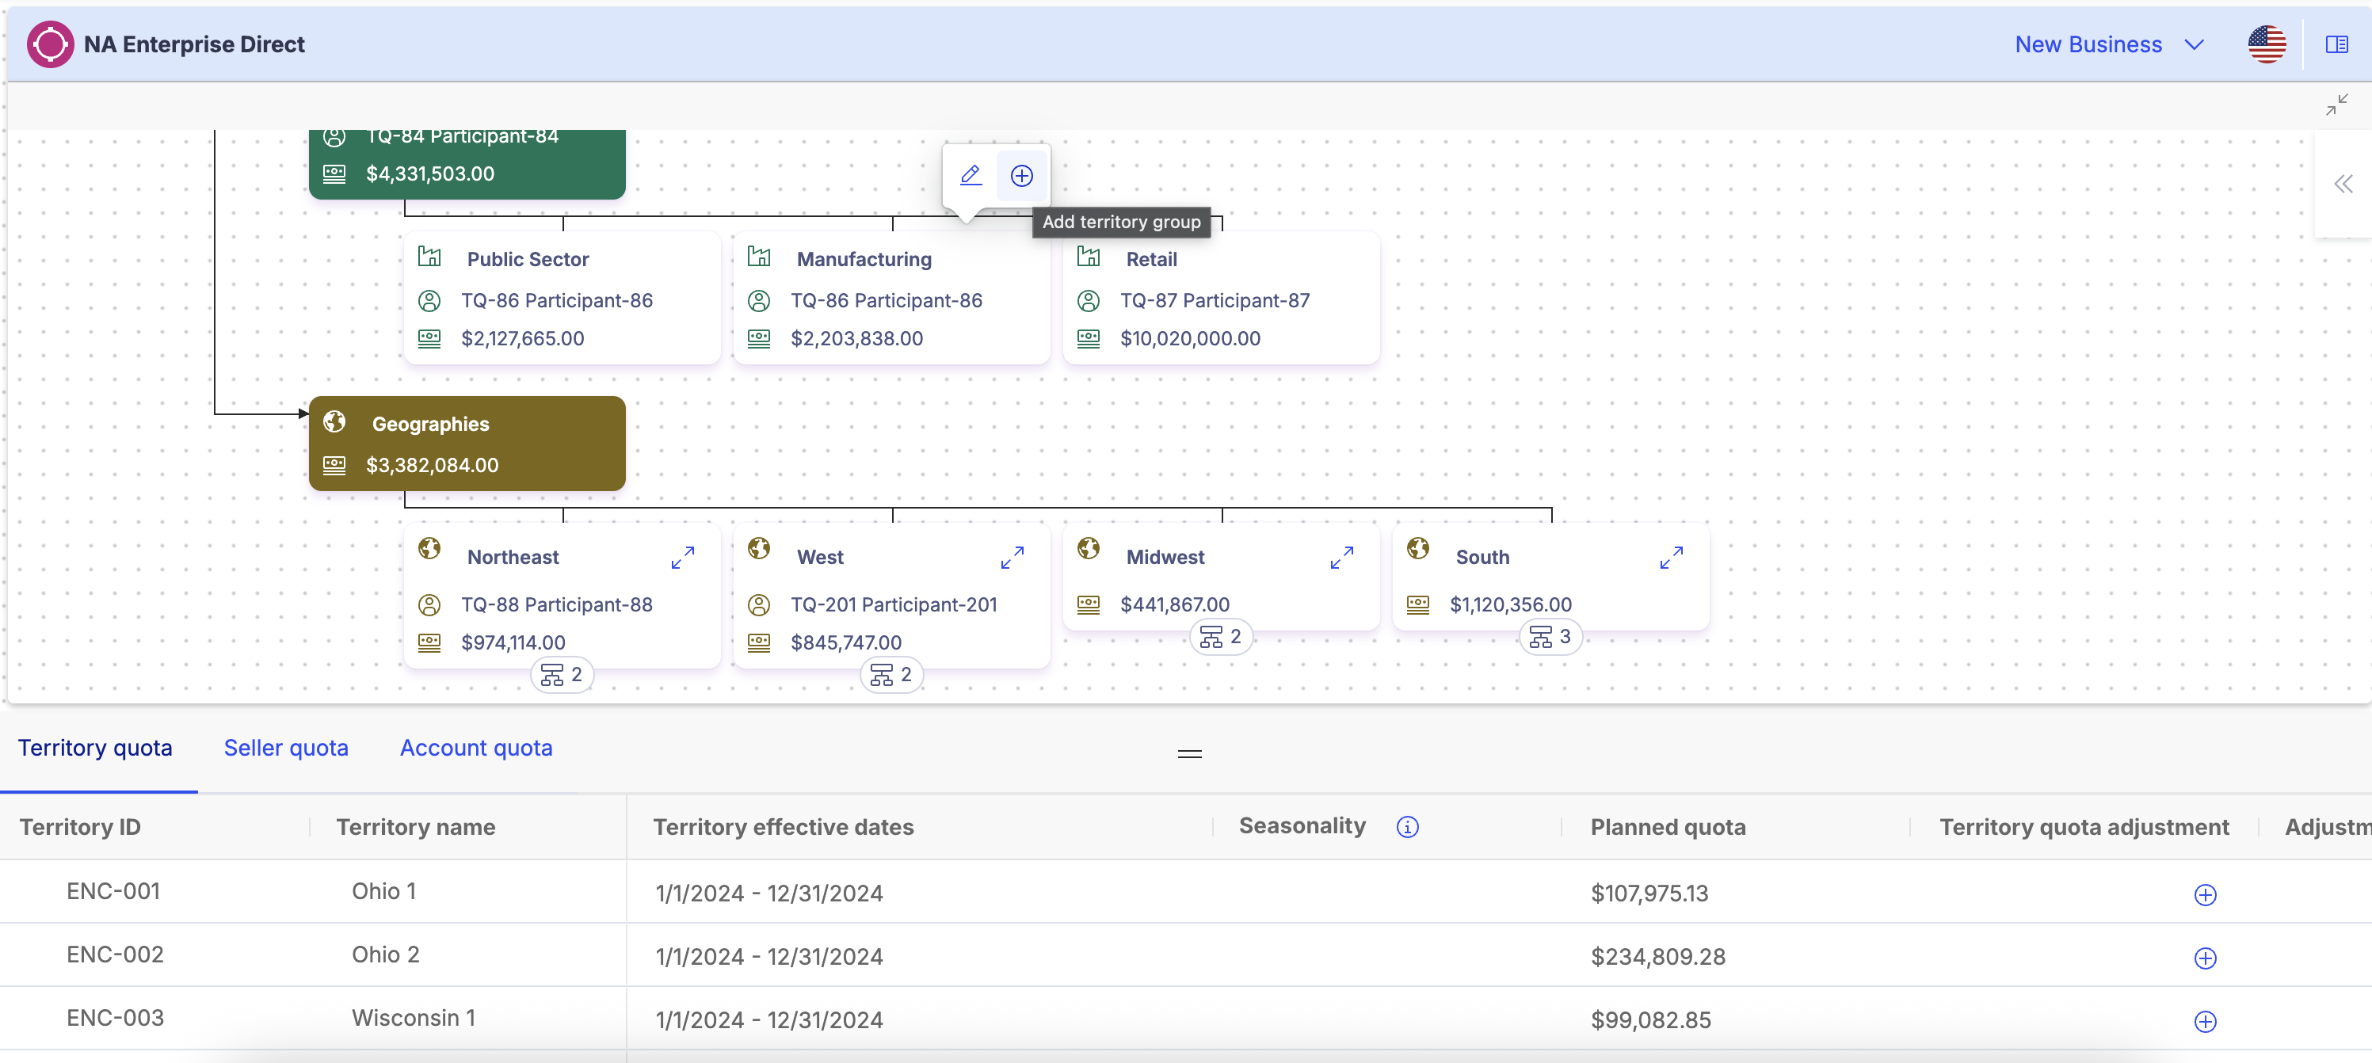
Task: Expand the West territory card
Action: click(1012, 557)
